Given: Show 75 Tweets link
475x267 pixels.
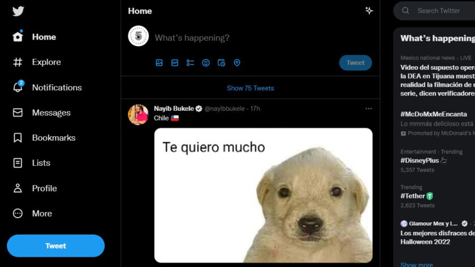Looking at the screenshot, I should pos(250,88).
